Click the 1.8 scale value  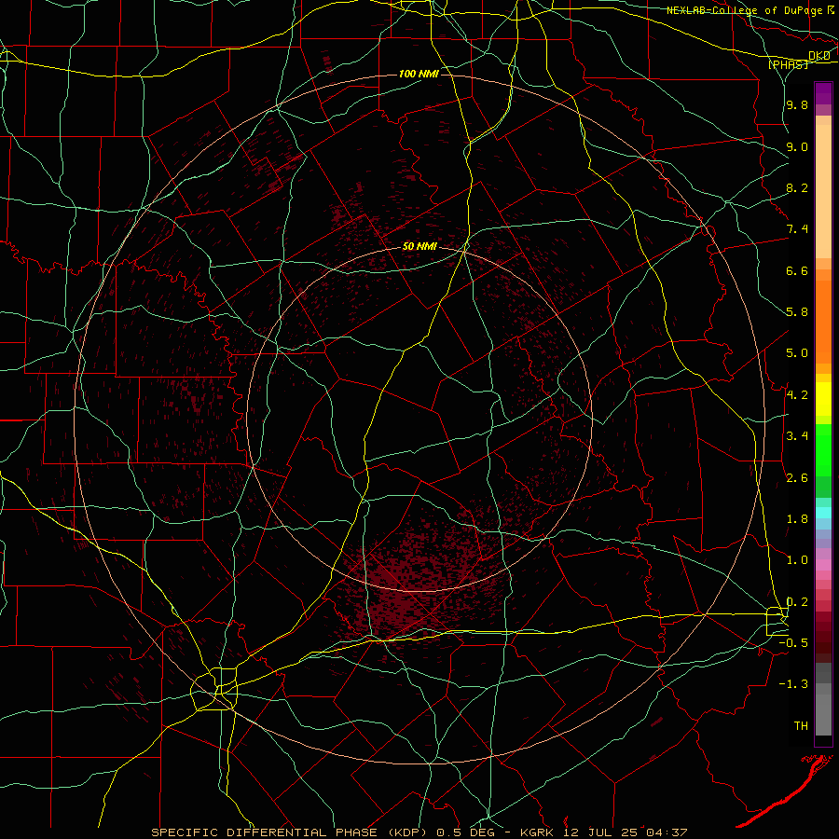pos(797,519)
